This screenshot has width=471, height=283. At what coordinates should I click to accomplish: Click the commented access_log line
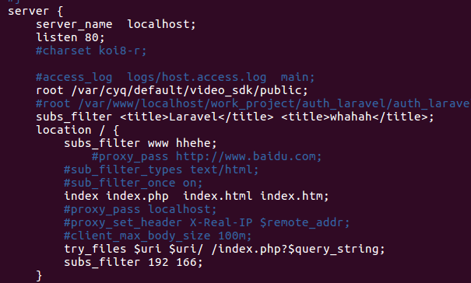pyautogui.click(x=175, y=77)
